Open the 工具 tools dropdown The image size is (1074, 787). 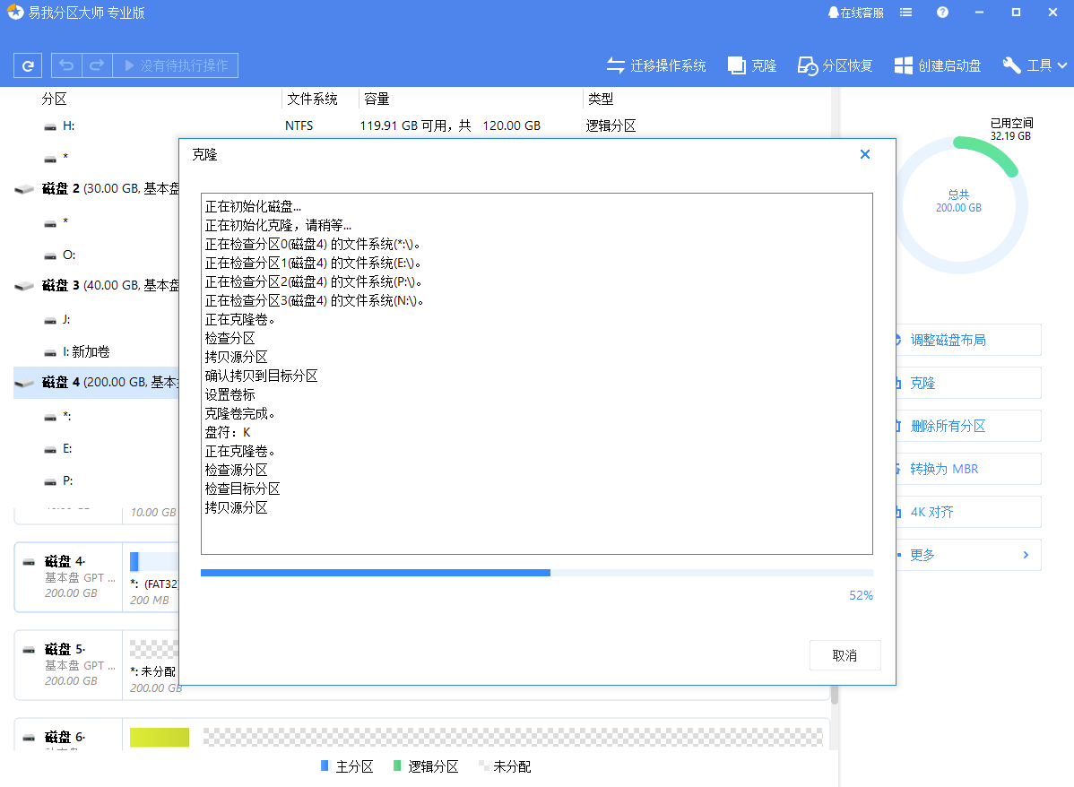[x=1034, y=65]
